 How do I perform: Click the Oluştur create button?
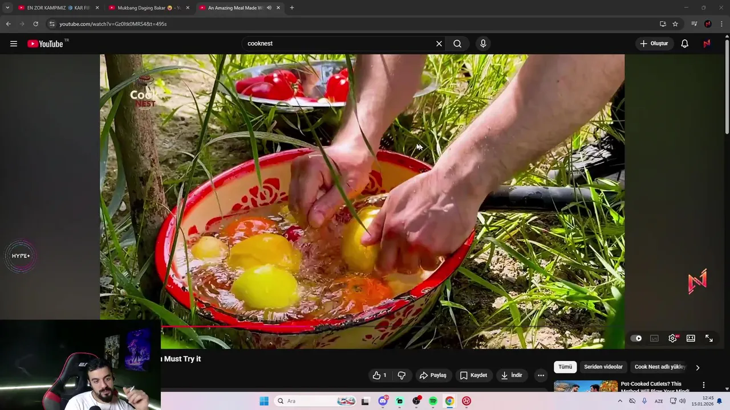(x=654, y=44)
